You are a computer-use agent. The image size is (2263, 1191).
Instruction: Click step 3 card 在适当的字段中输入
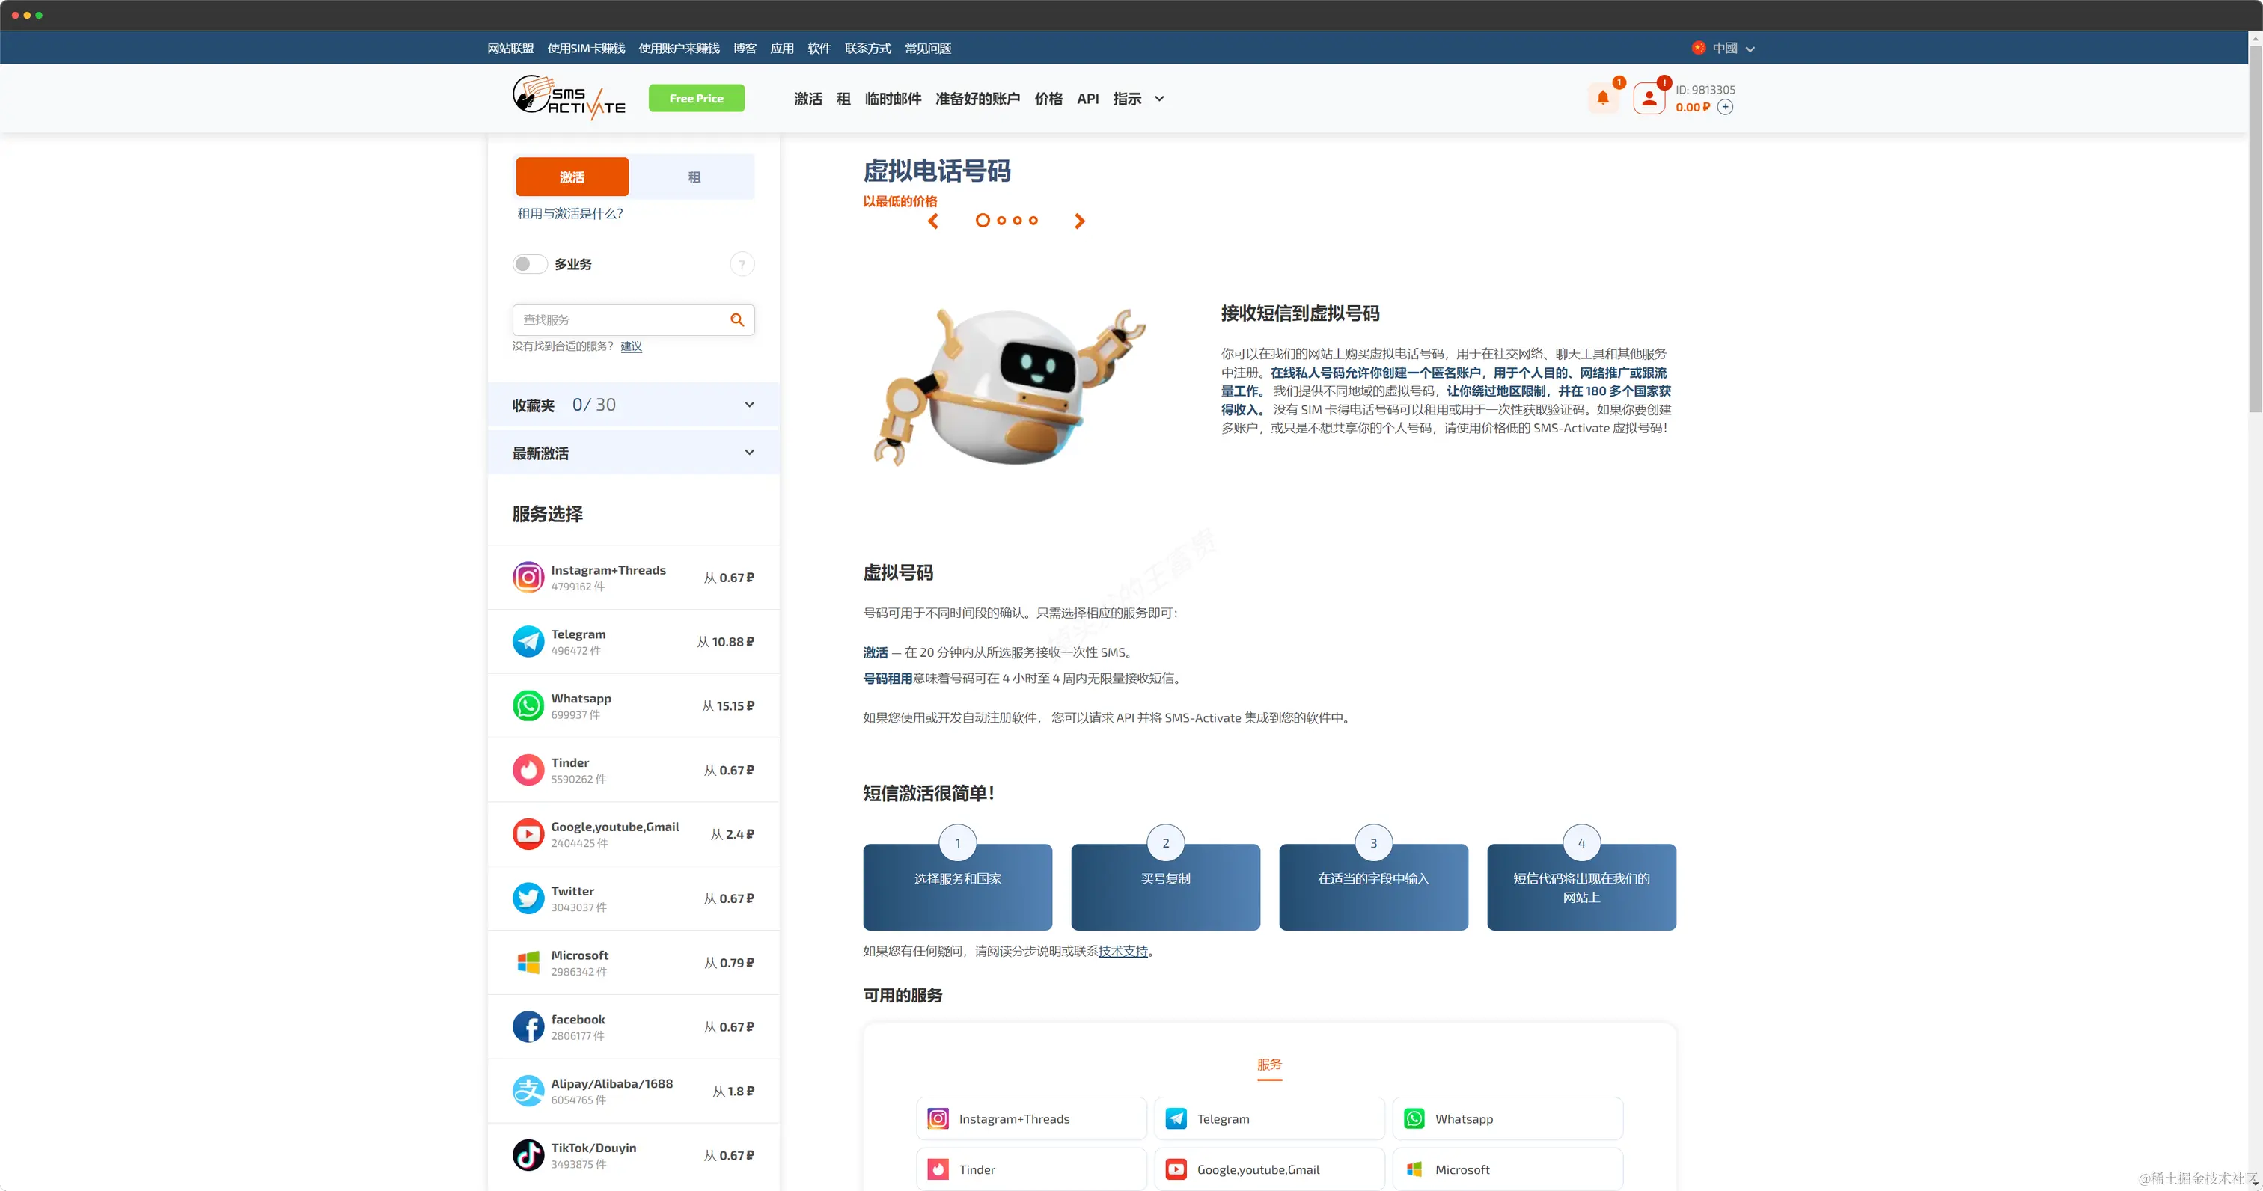[1374, 887]
